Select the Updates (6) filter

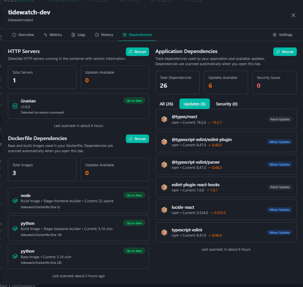[x=194, y=104]
